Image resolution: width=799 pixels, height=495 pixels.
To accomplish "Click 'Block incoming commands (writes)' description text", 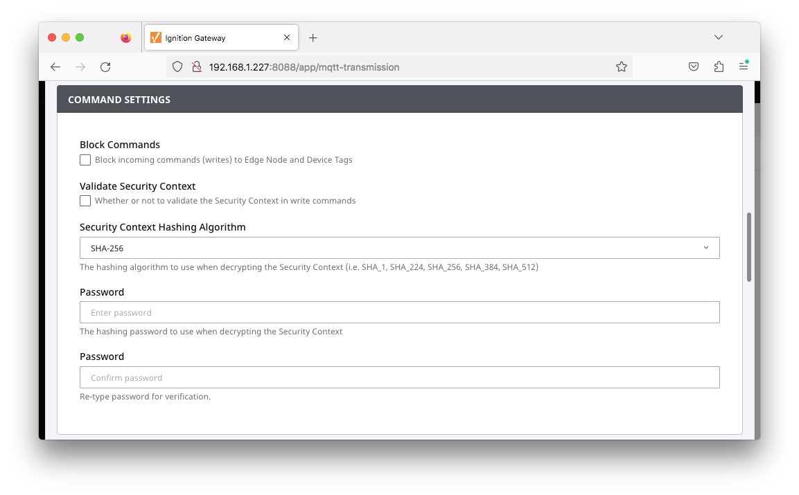I will click(224, 160).
